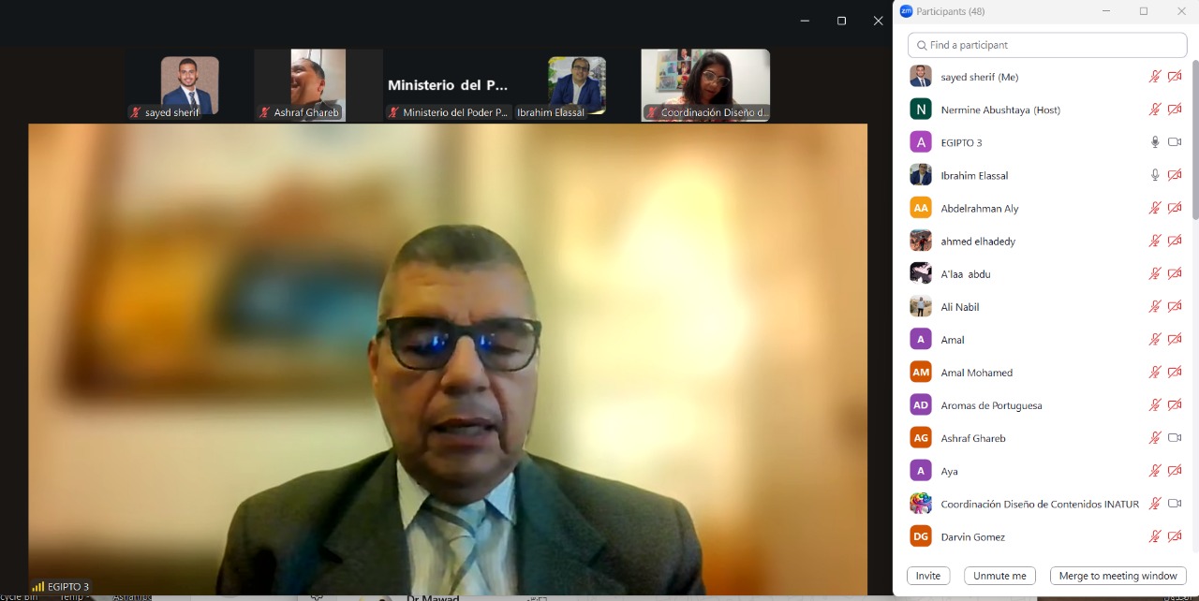Toggle muted microphone for sayed sherif (Me)
The width and height of the screenshot is (1199, 601).
1155,77
